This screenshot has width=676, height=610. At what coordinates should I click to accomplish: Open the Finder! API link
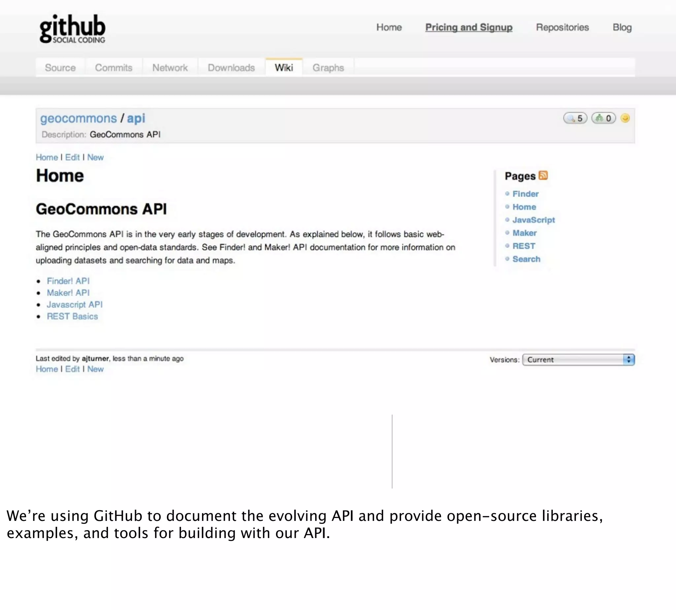point(68,281)
